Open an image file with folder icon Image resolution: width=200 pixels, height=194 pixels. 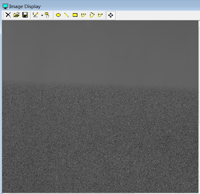(x=16, y=15)
